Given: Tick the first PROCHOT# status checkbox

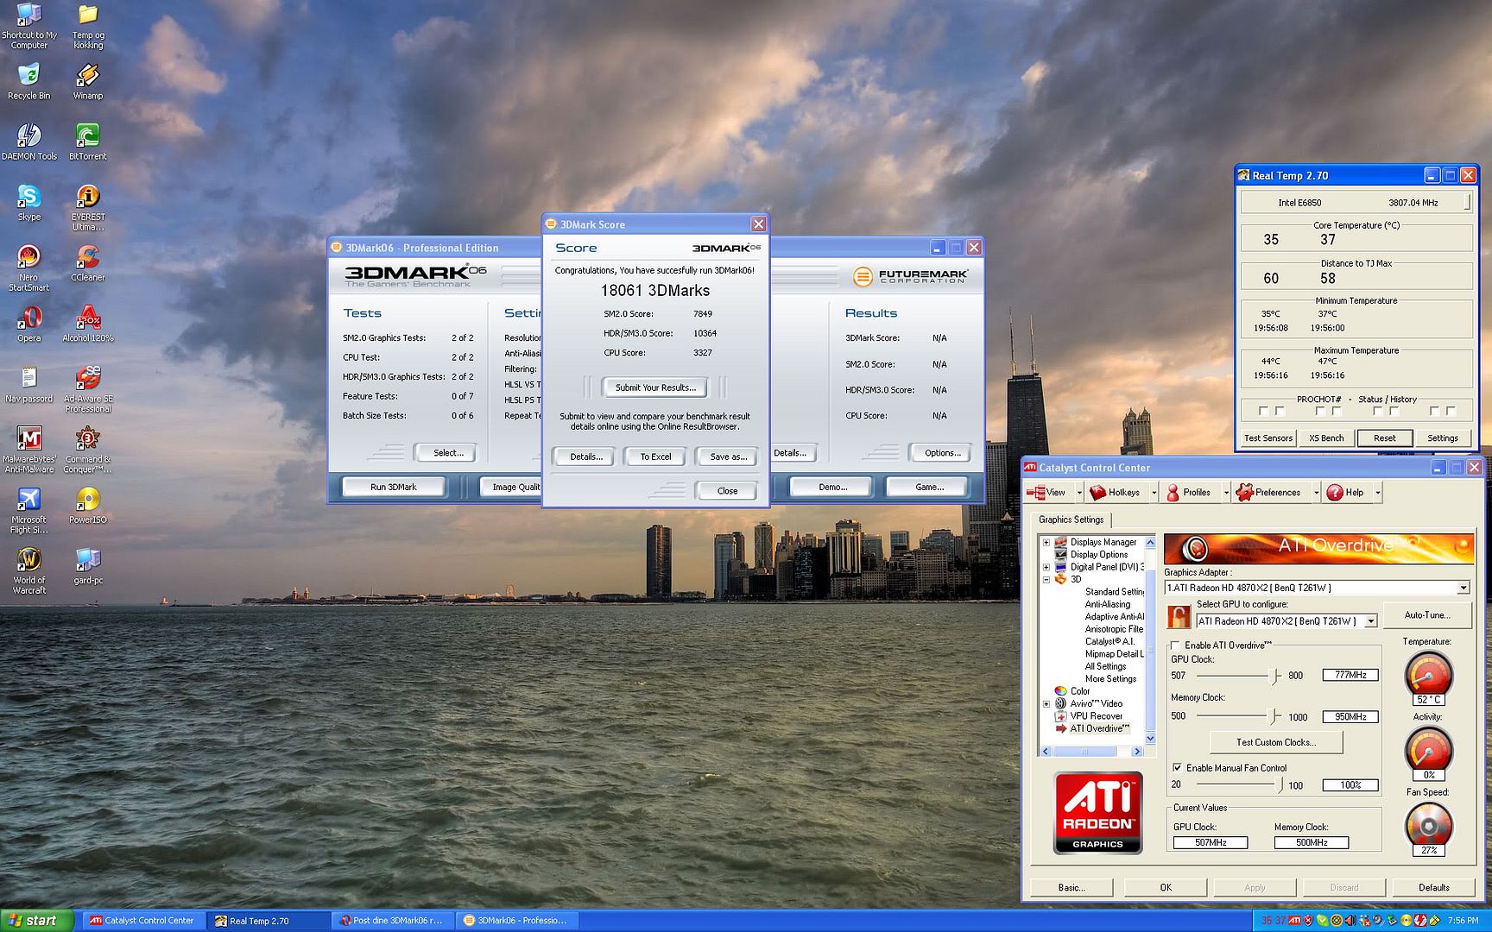Looking at the screenshot, I should [1263, 412].
